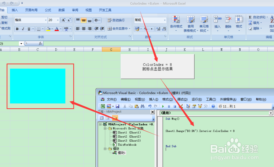
Task: Click the fx insert function icon
Action: 40,43
